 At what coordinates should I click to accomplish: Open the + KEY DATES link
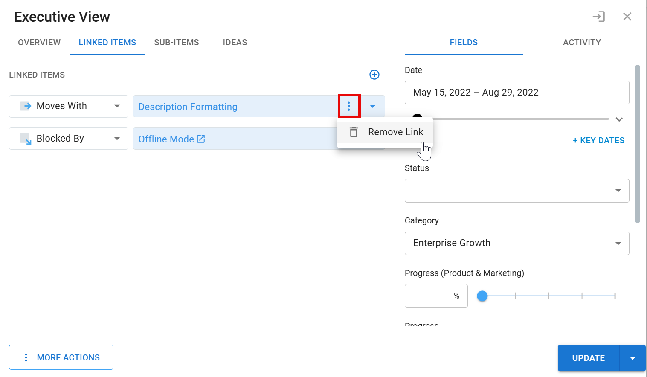pos(598,140)
